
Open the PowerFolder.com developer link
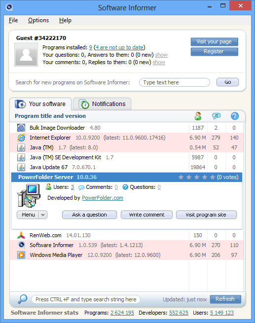[x=103, y=198]
